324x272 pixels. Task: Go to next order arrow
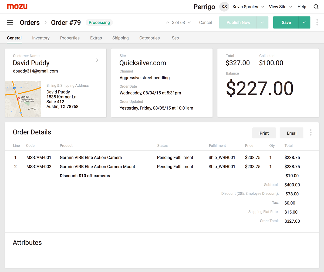tap(189, 22)
